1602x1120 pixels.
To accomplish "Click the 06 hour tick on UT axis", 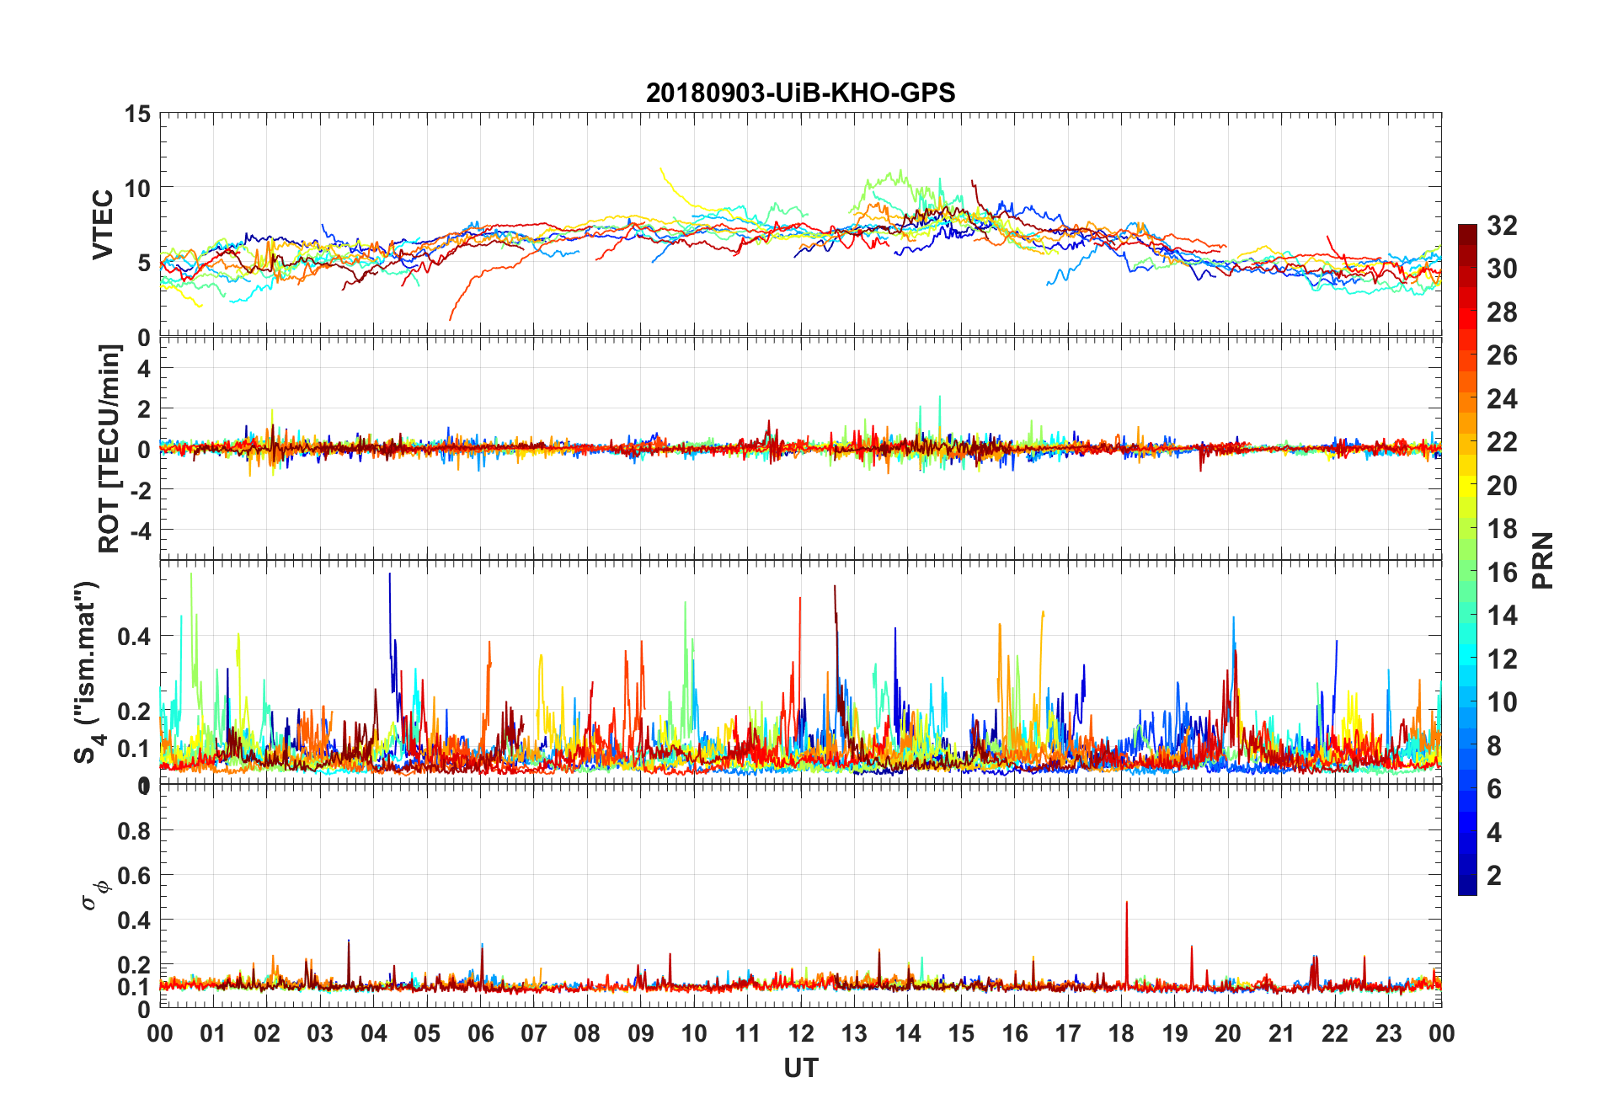I will [481, 1033].
